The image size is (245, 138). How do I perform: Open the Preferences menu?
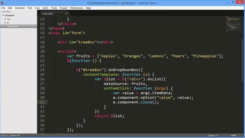[x=77, y=8]
